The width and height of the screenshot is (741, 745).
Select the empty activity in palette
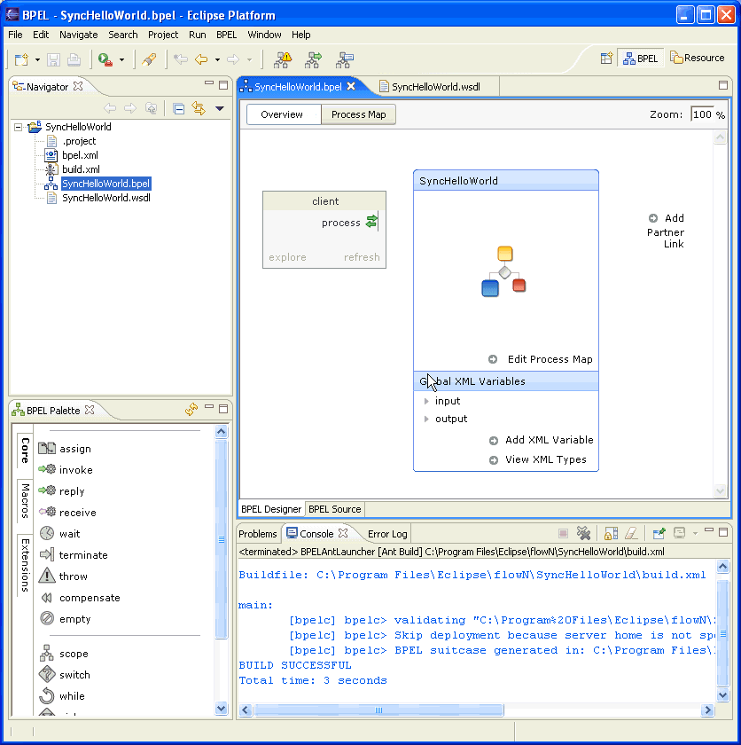pos(65,619)
